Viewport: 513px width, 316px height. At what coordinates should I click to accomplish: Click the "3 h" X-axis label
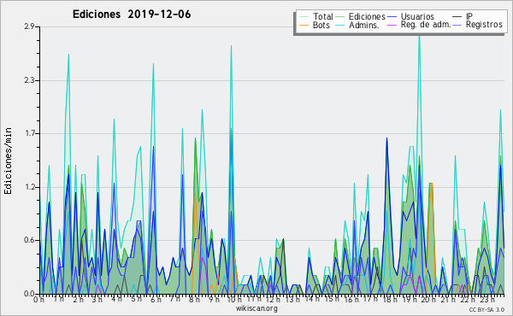[x=97, y=299]
